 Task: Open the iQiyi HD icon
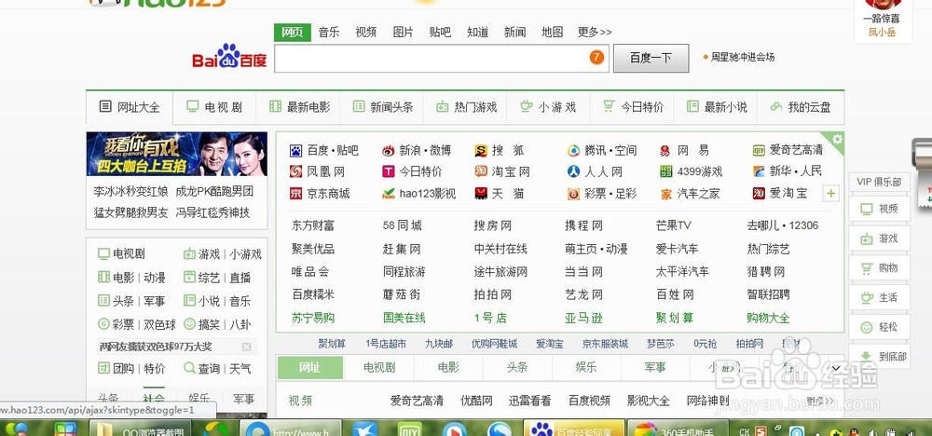(x=759, y=151)
